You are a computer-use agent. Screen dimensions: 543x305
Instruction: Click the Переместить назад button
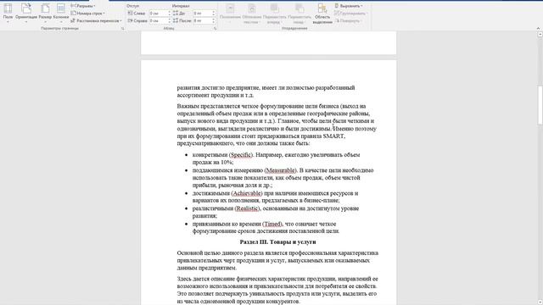(x=299, y=14)
